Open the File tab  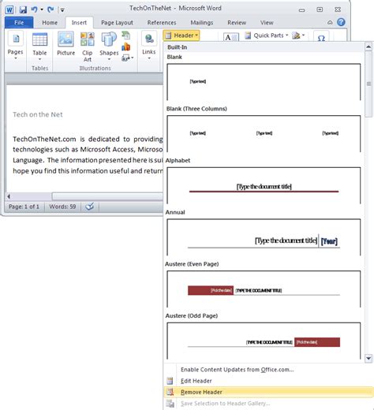[x=19, y=23]
